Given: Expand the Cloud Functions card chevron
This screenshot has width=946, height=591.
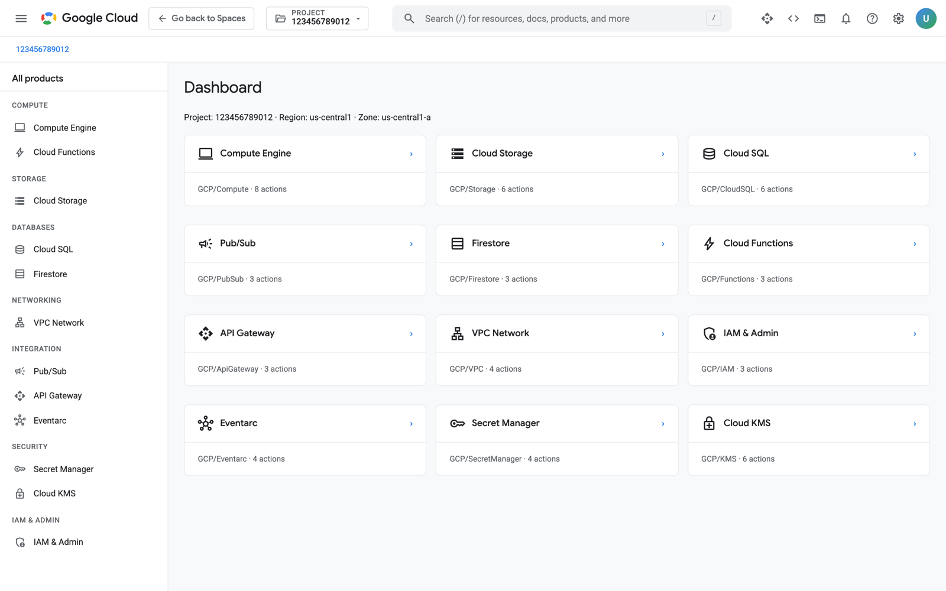Looking at the screenshot, I should point(915,243).
